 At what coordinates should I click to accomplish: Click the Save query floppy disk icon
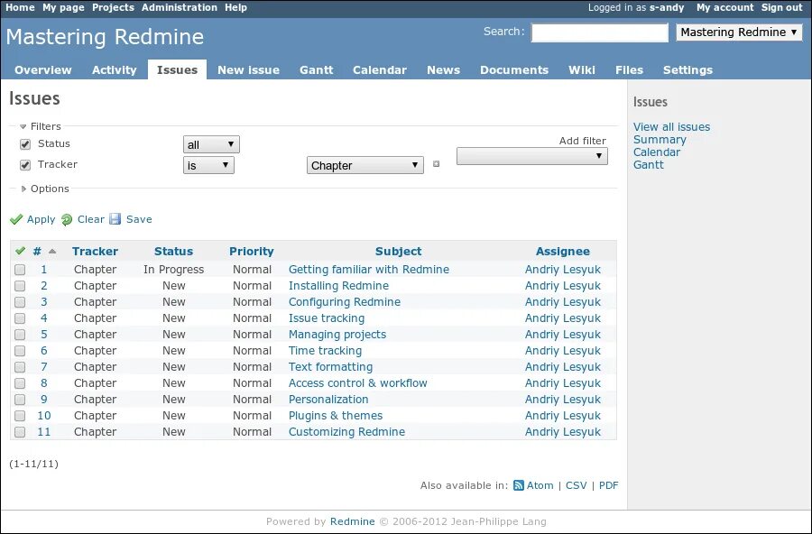[115, 219]
